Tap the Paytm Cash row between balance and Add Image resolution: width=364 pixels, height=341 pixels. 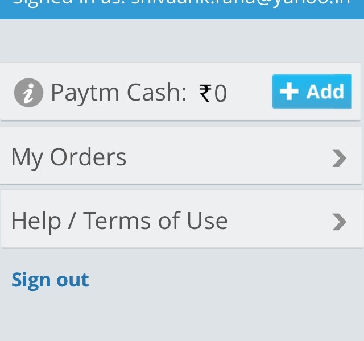250,92
